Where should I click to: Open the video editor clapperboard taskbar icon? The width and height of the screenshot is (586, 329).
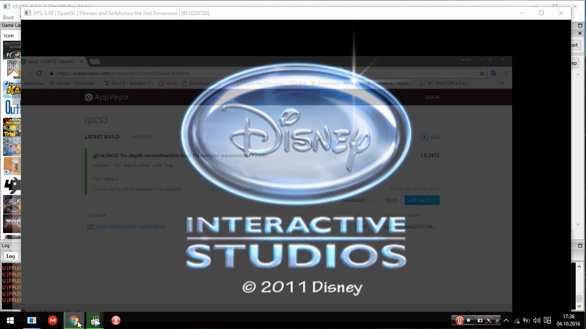pyautogui.click(x=95, y=320)
